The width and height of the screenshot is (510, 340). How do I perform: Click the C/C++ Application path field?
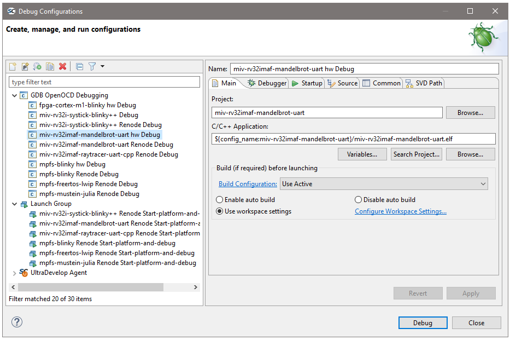click(x=354, y=139)
